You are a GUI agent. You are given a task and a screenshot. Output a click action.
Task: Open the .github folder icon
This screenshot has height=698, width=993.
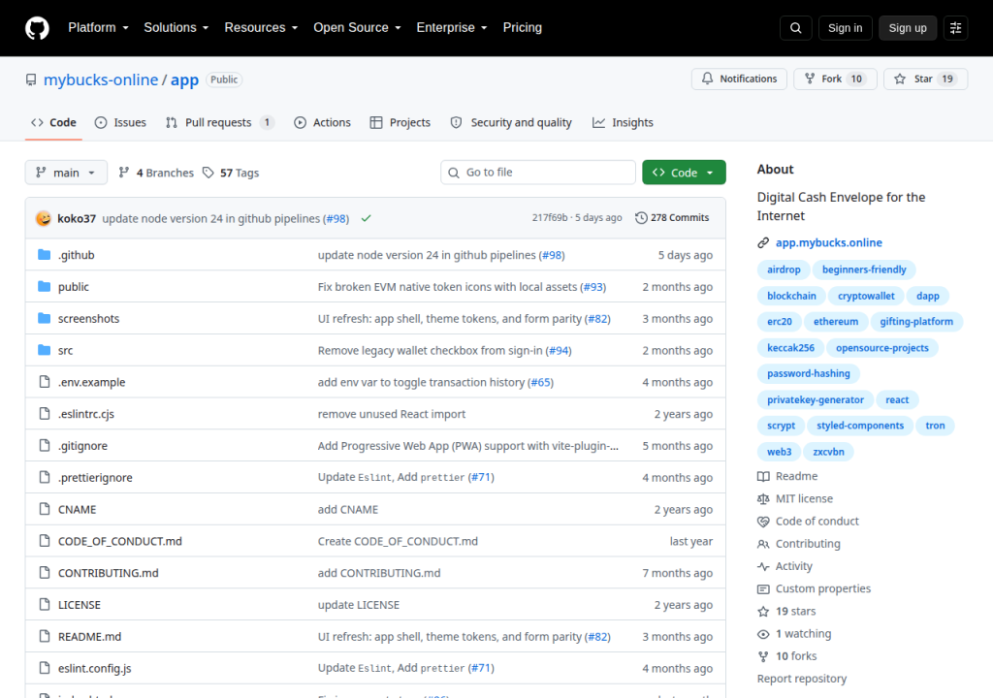pyautogui.click(x=45, y=255)
